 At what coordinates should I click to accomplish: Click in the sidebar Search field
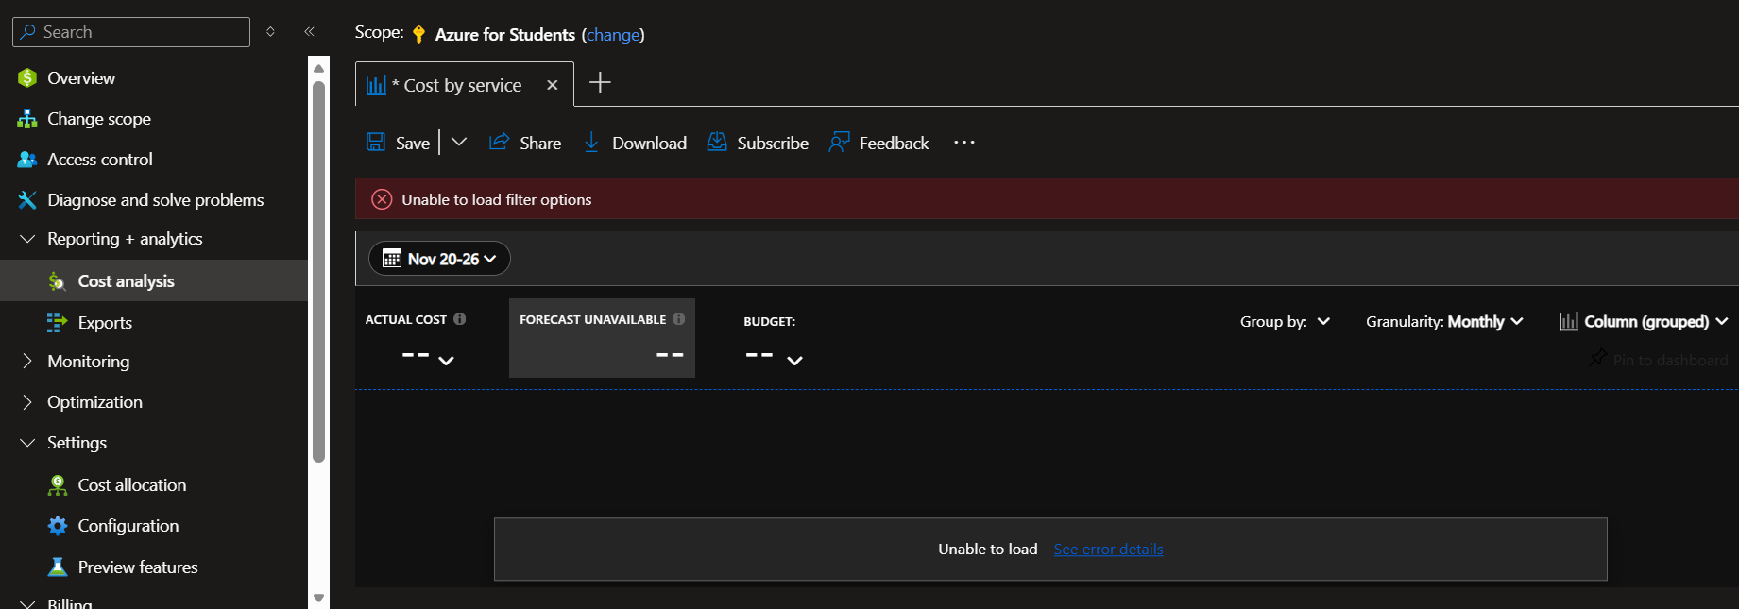click(x=131, y=32)
